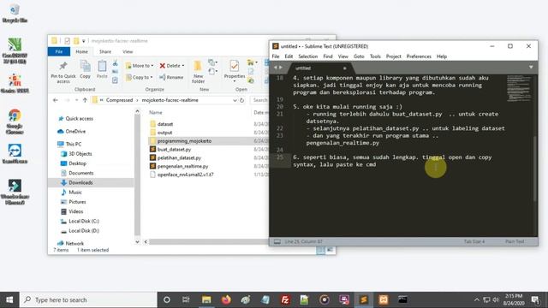Select the dataset folder
Screen dimensions: 548x308
tap(165, 124)
